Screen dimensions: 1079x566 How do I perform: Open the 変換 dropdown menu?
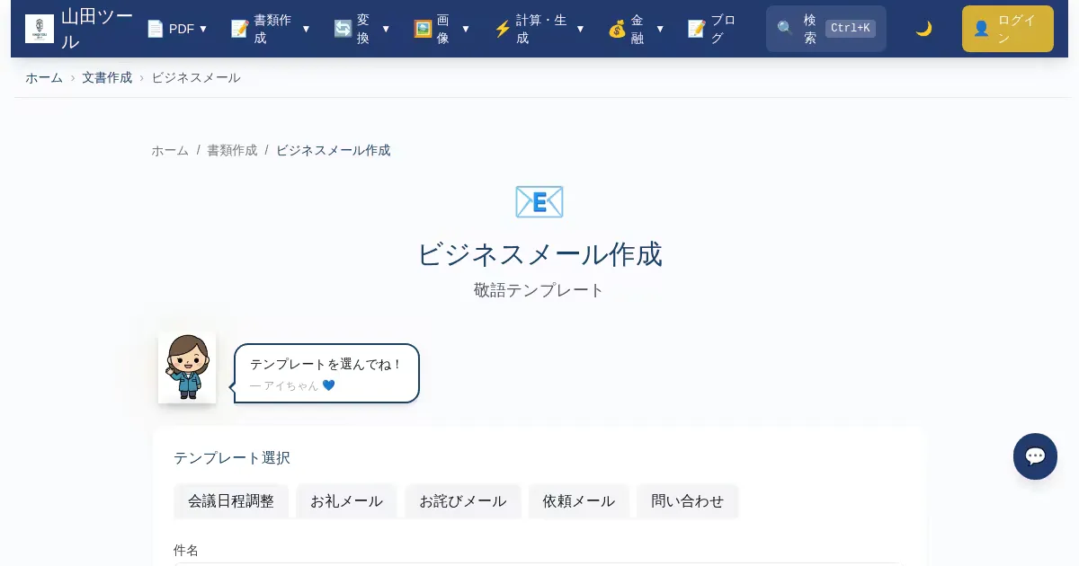(362, 29)
